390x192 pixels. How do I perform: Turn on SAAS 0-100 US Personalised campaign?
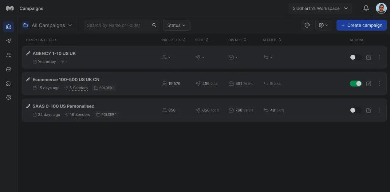pos(355,110)
